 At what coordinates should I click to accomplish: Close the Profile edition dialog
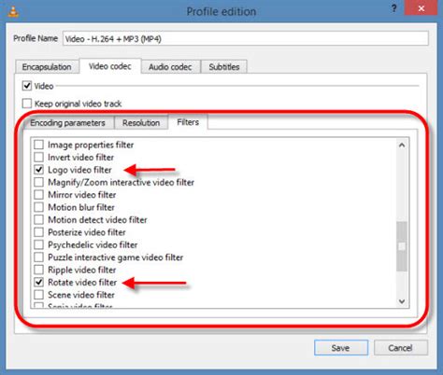(422, 8)
